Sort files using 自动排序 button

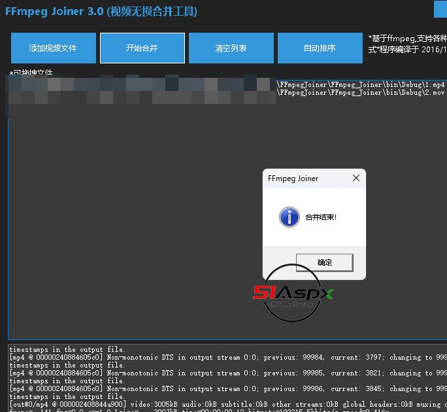[320, 48]
